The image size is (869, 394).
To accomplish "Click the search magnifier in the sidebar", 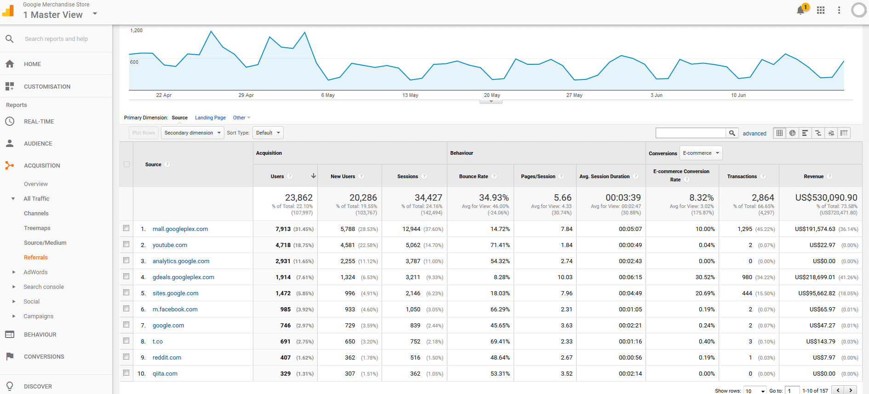I will (x=9, y=39).
